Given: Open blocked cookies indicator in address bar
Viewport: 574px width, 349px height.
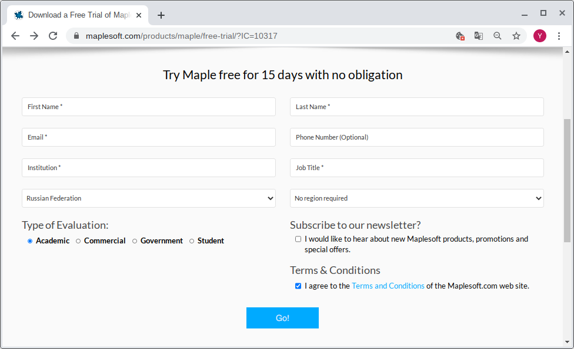Looking at the screenshot, I should tap(460, 36).
